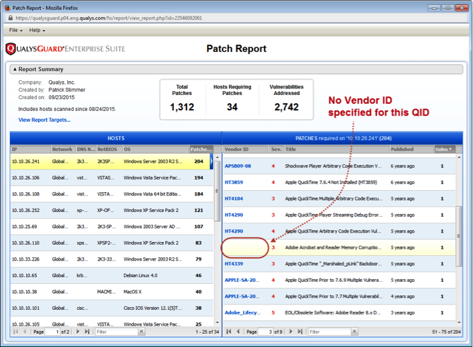Open View Report Targets link
The height and width of the screenshot is (347, 473).
[x=45, y=120]
